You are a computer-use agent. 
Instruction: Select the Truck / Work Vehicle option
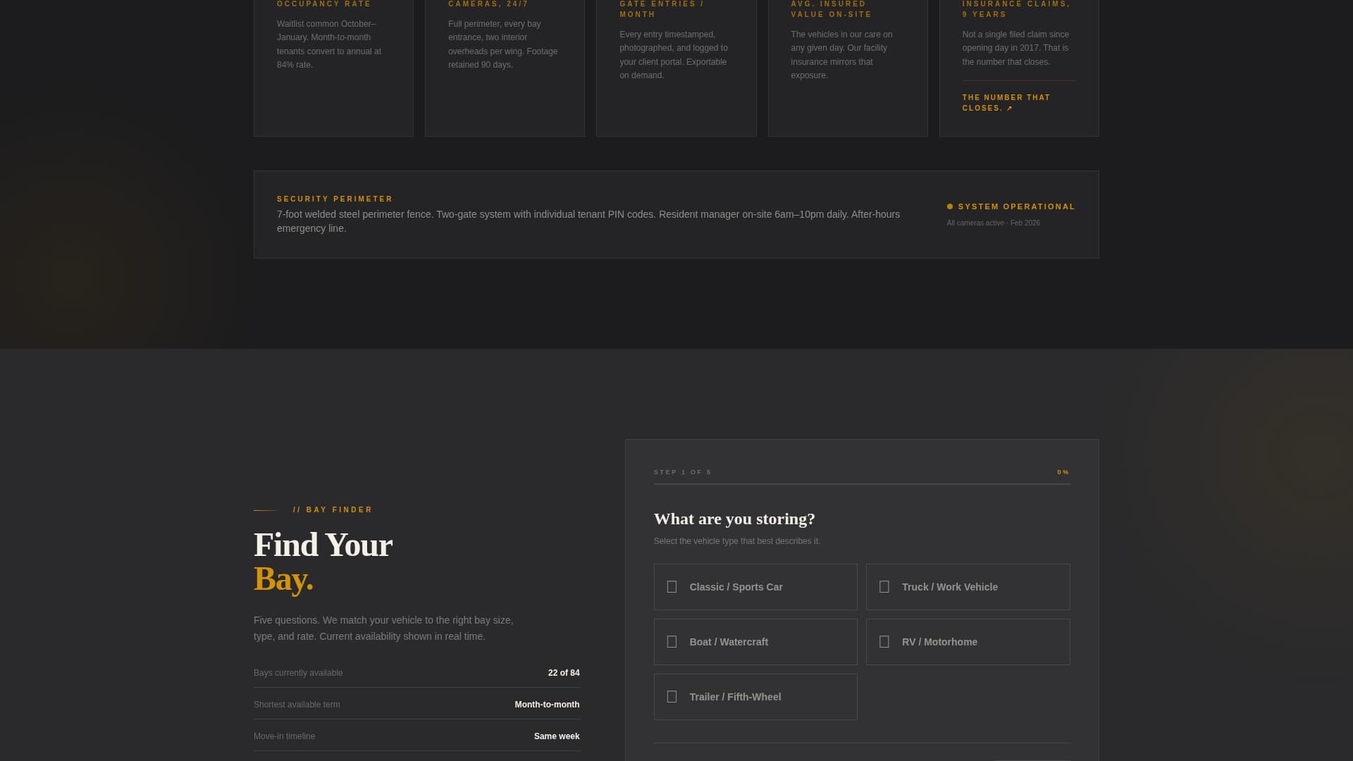pos(968,586)
